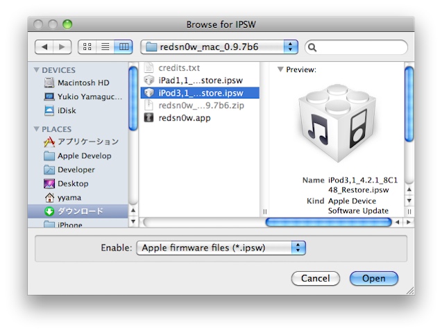Select Macintosh HD label
Viewport: 442px width, 333px height.
click(x=83, y=83)
